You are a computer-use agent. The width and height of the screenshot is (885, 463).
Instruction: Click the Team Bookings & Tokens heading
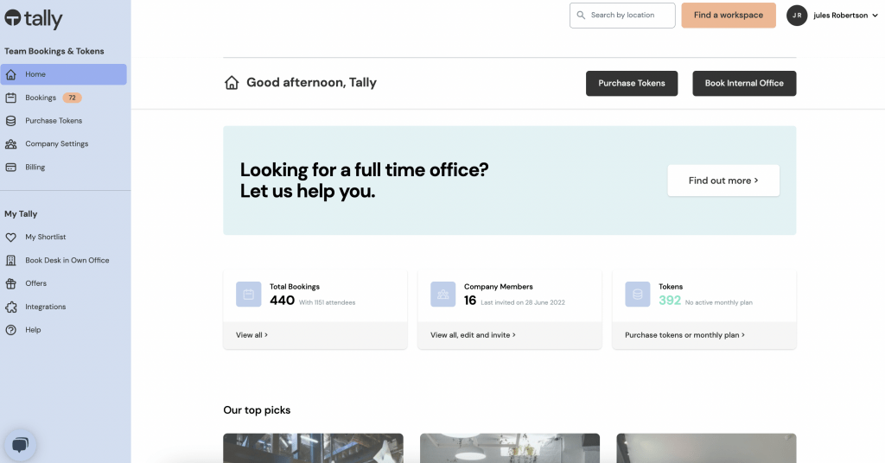point(54,51)
